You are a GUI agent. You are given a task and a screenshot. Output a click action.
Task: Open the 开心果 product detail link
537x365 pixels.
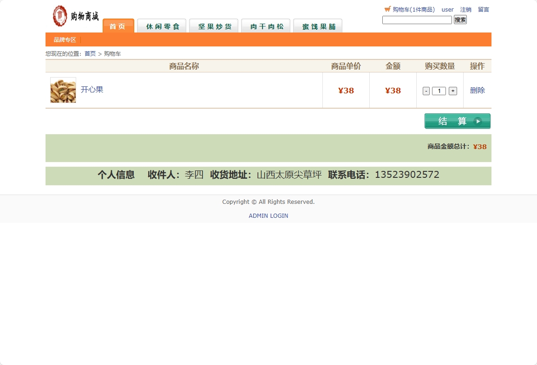(92, 89)
